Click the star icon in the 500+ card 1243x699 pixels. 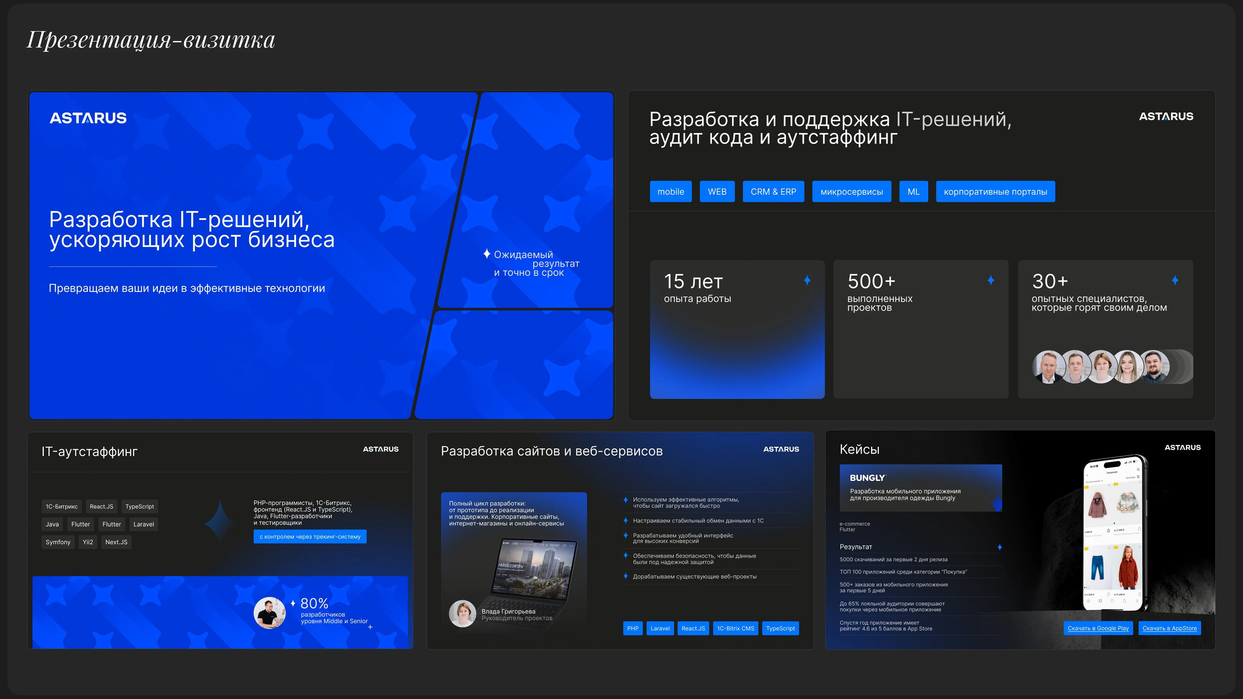pyautogui.click(x=991, y=280)
